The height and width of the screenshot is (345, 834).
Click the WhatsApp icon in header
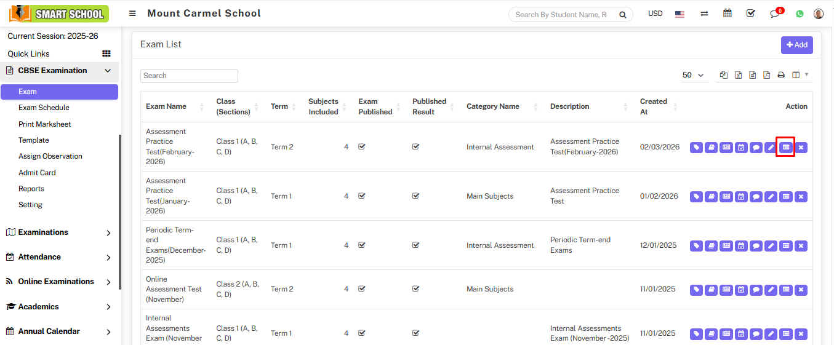click(800, 14)
